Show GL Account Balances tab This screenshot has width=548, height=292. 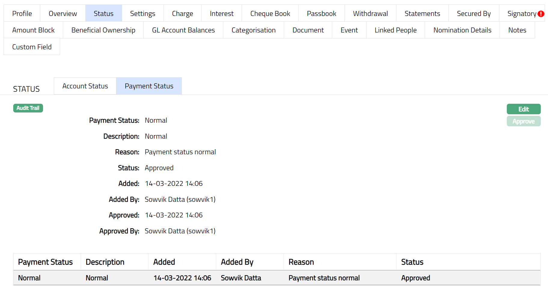[x=183, y=30]
